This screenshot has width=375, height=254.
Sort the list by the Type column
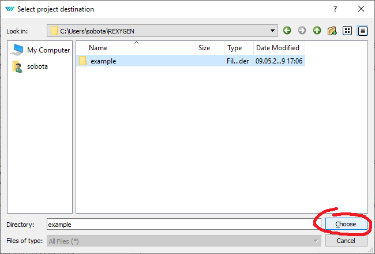(x=239, y=48)
